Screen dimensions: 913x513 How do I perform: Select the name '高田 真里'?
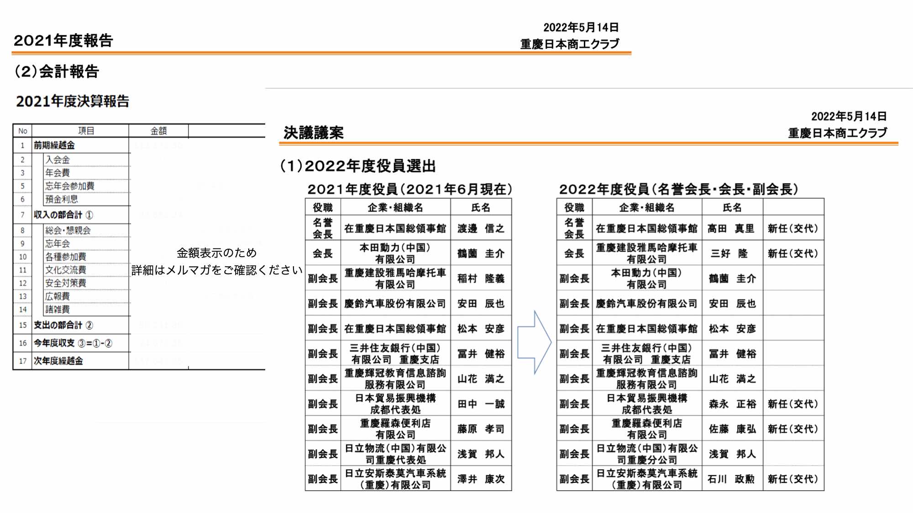coord(731,228)
